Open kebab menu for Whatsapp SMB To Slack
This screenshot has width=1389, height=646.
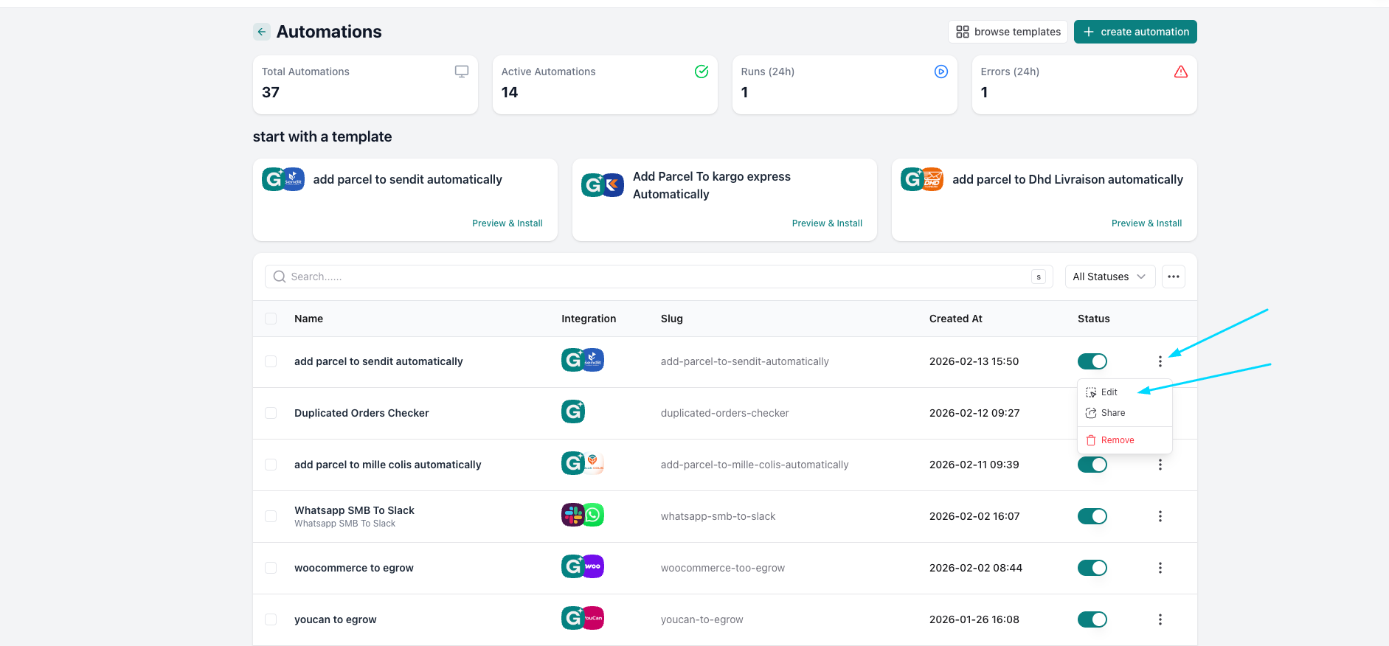[1160, 516]
